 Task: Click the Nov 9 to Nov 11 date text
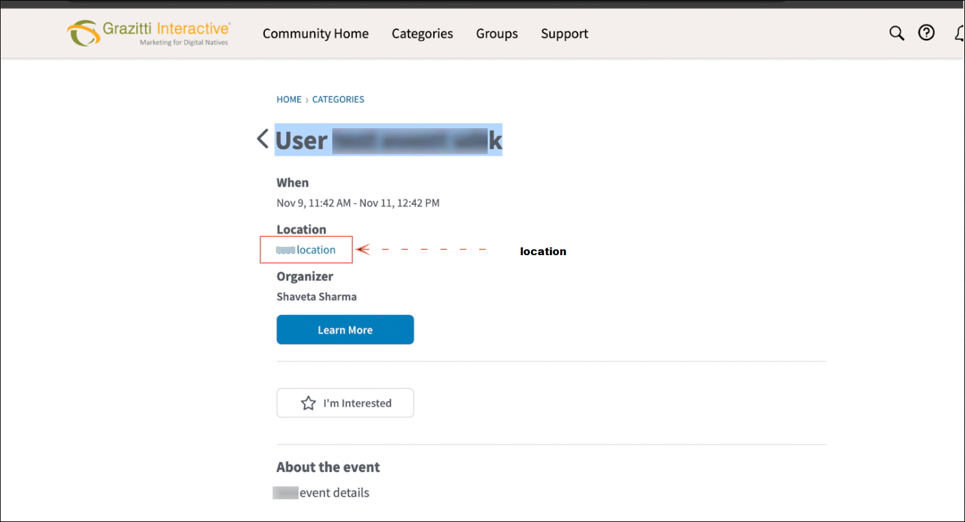click(x=358, y=203)
